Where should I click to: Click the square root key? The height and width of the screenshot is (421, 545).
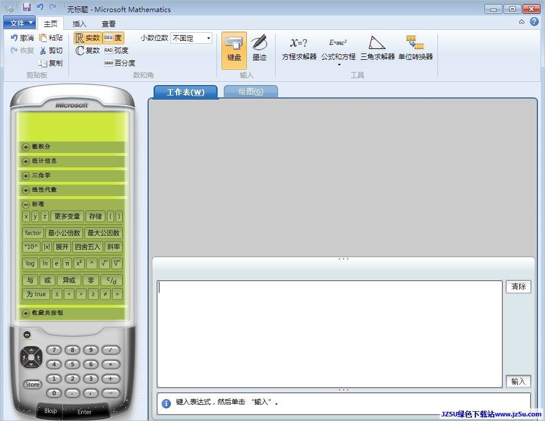(104, 263)
